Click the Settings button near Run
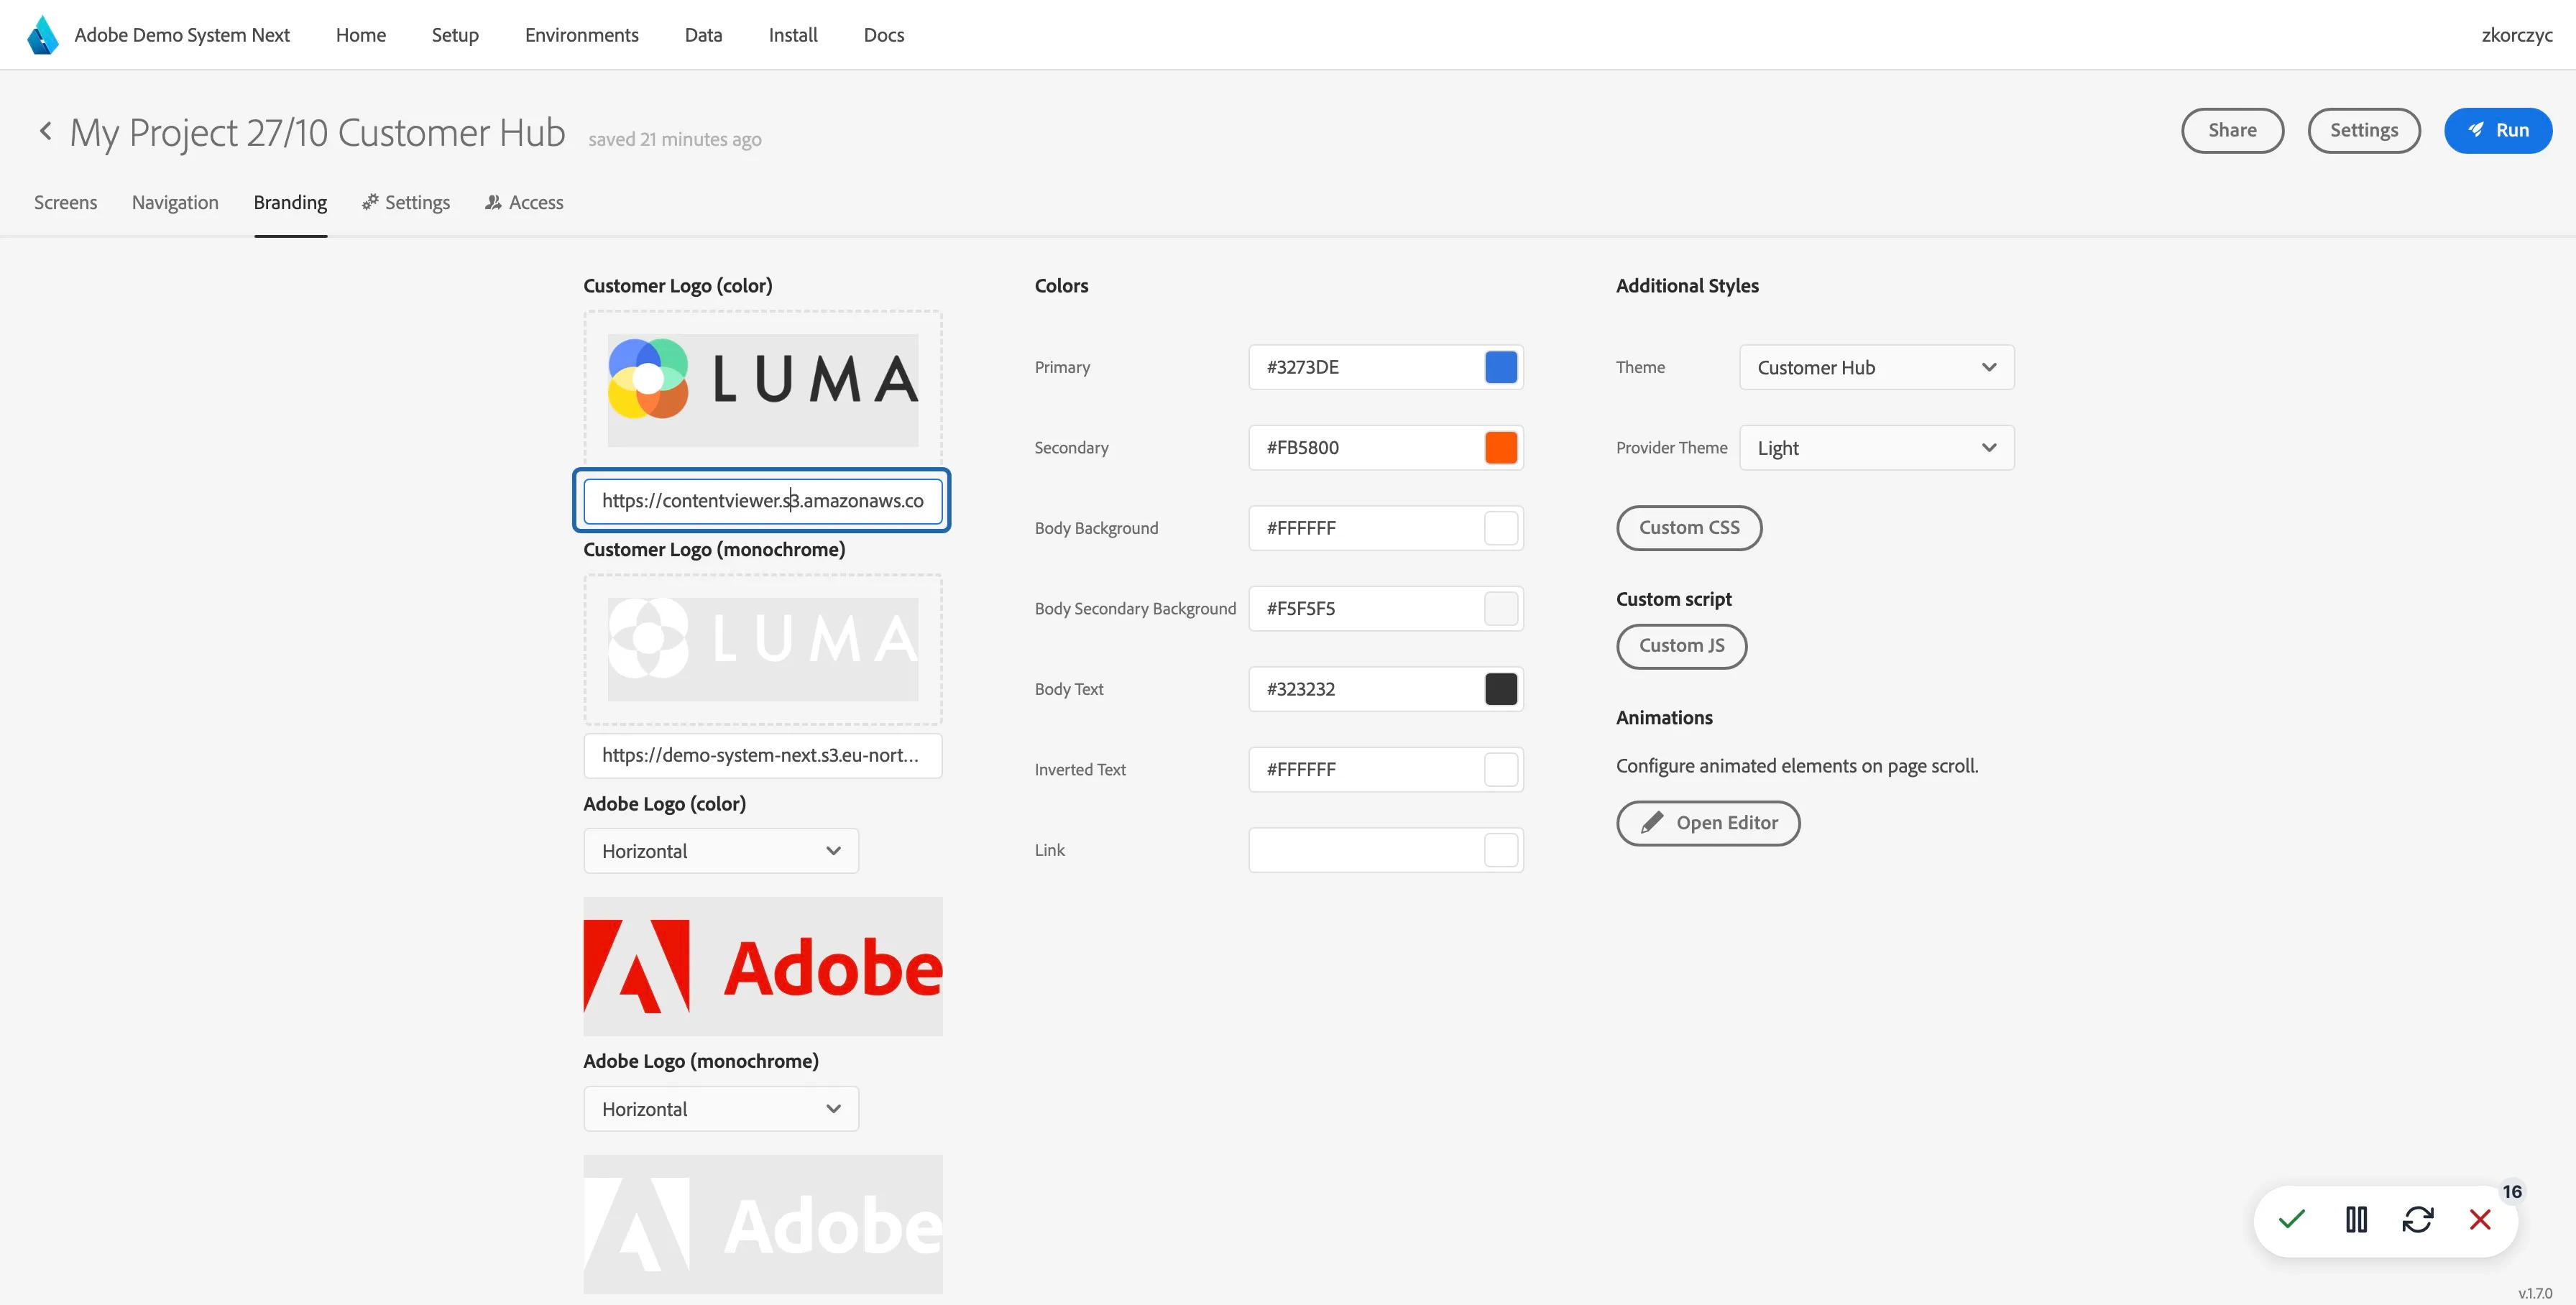2576x1305 pixels. point(2364,131)
